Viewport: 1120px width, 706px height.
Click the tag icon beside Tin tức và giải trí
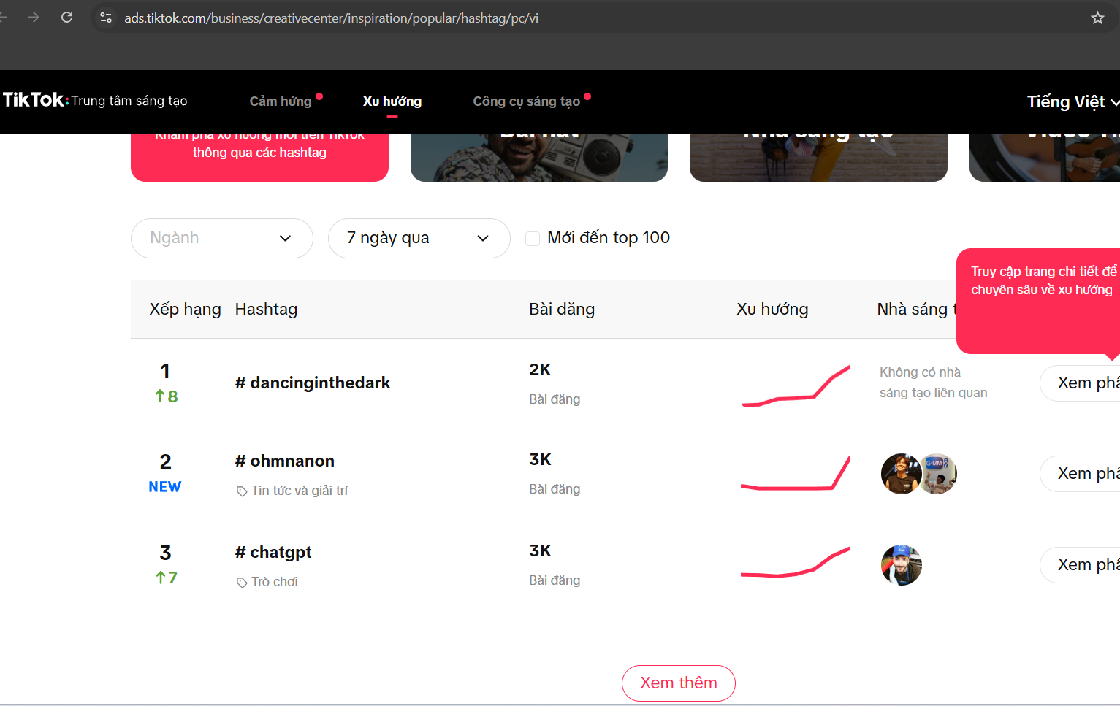pyautogui.click(x=242, y=491)
